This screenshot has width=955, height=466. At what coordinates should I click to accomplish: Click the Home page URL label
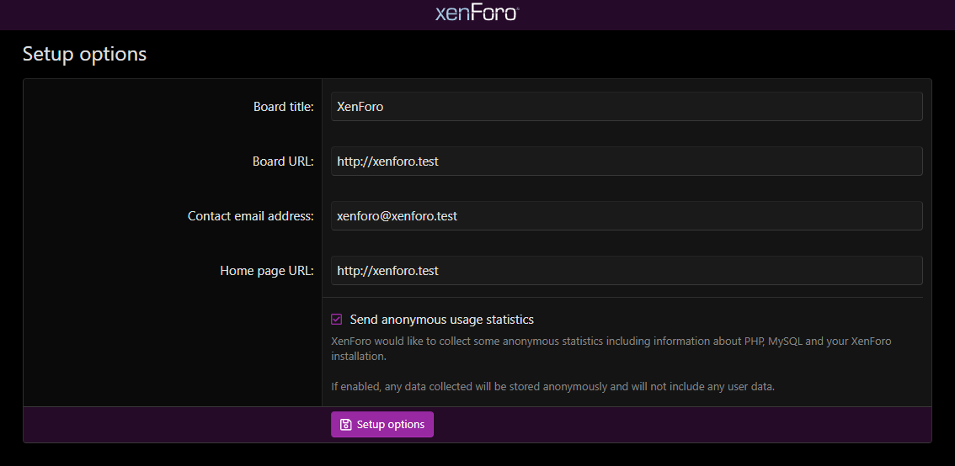(267, 272)
